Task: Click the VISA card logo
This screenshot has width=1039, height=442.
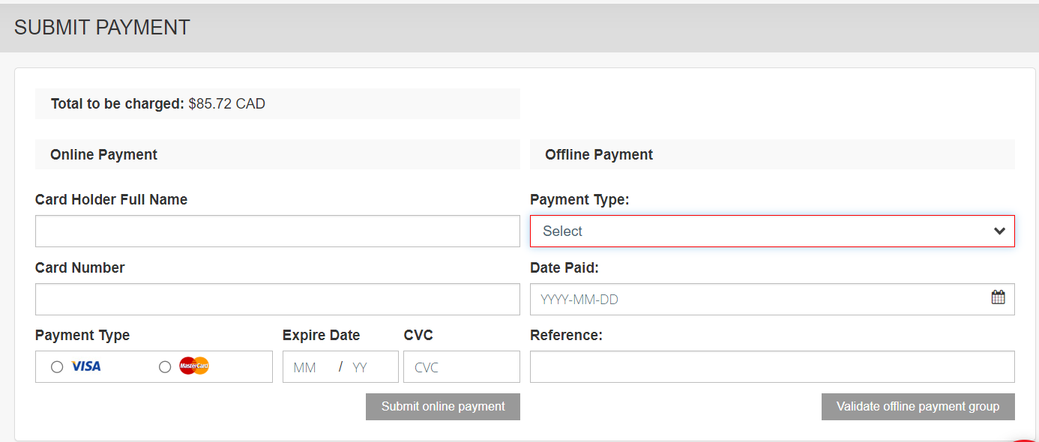Action: point(86,366)
